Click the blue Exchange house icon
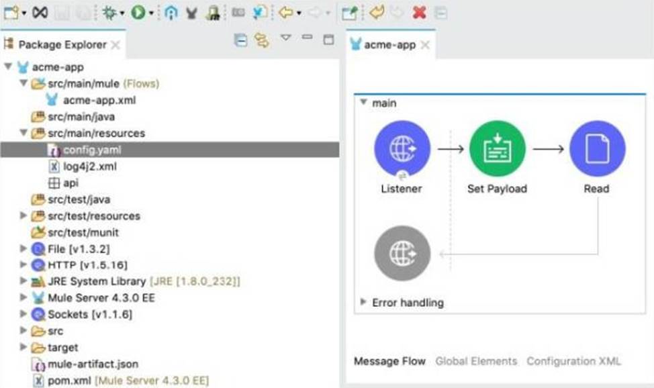 (x=171, y=13)
